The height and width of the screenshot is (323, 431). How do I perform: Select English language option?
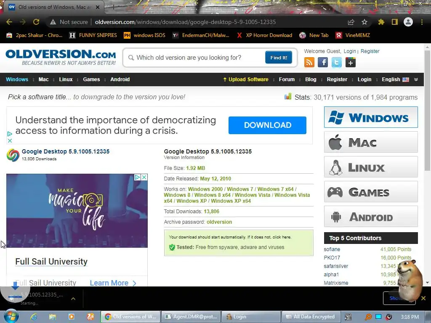395,79
